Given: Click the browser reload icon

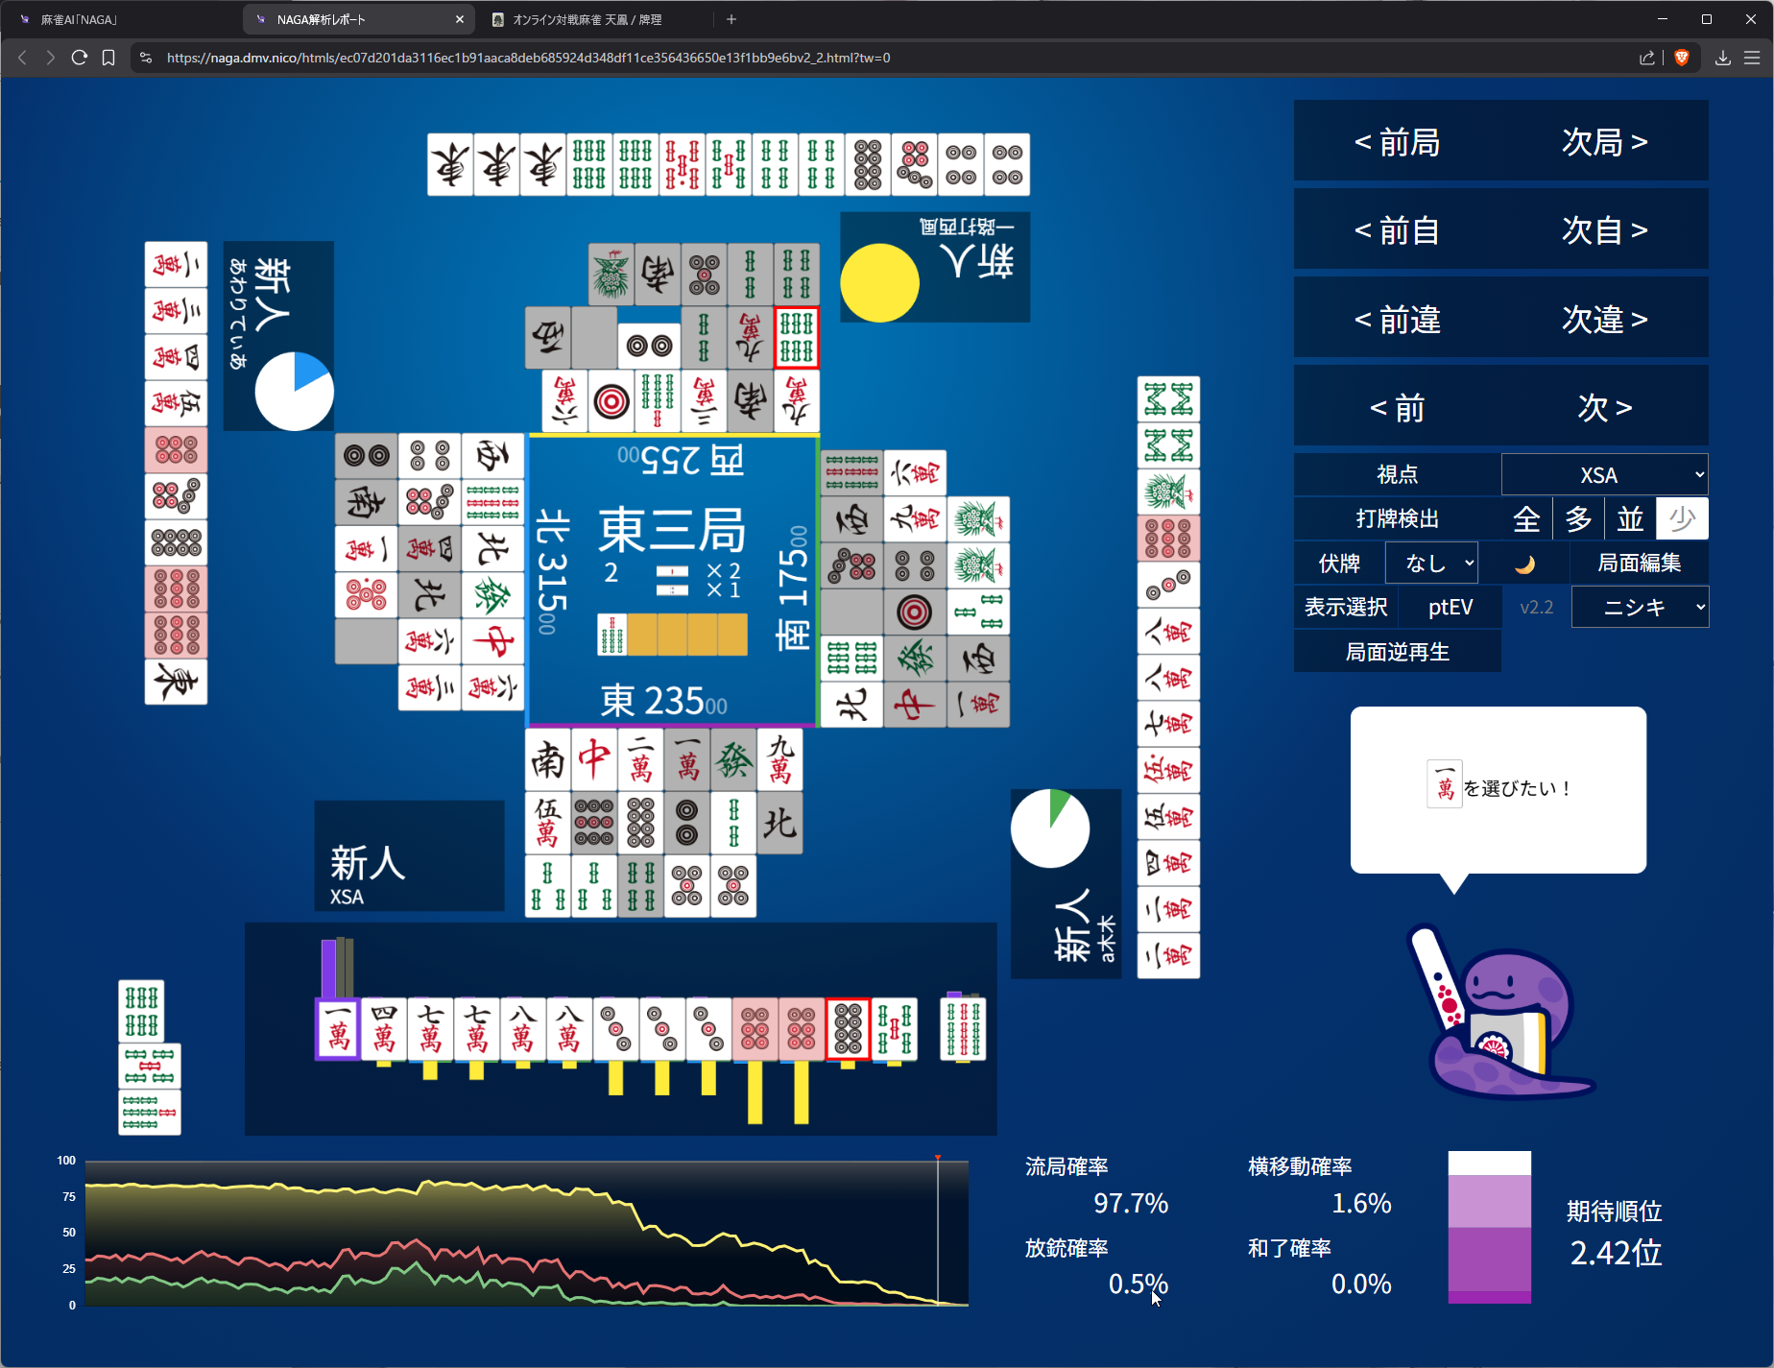Looking at the screenshot, I should [x=80, y=58].
